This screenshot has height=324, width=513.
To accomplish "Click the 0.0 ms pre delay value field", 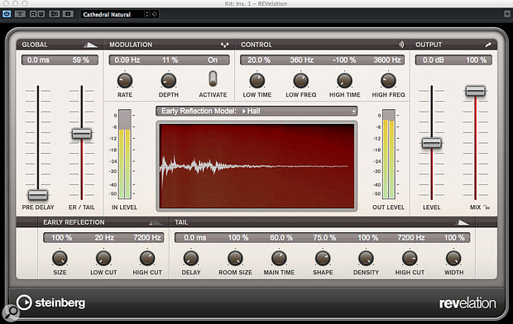I will pyautogui.click(x=38, y=60).
